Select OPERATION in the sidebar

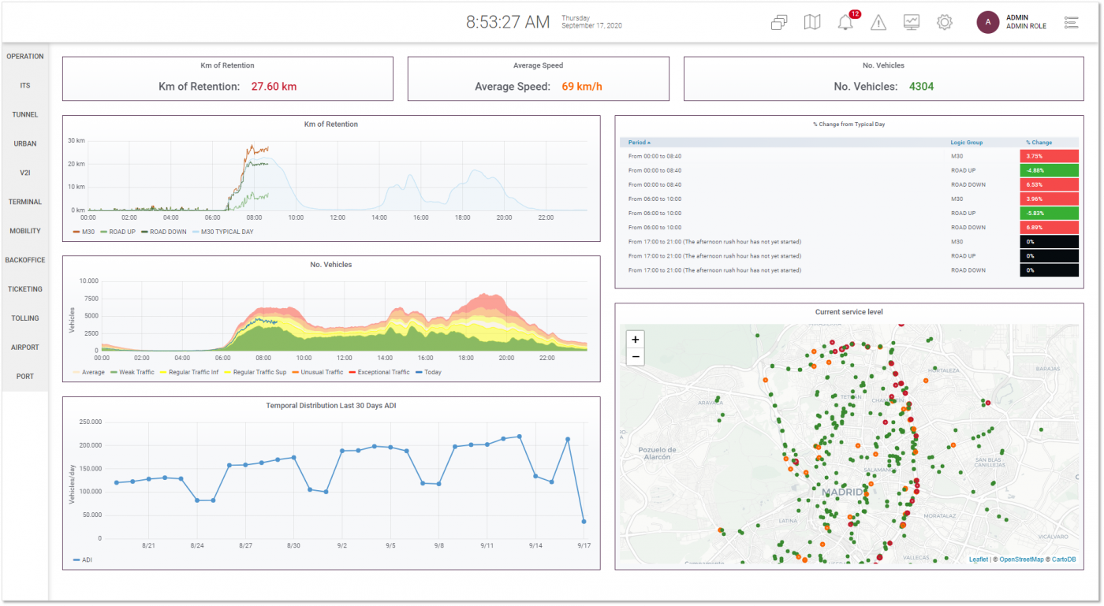tap(25, 57)
